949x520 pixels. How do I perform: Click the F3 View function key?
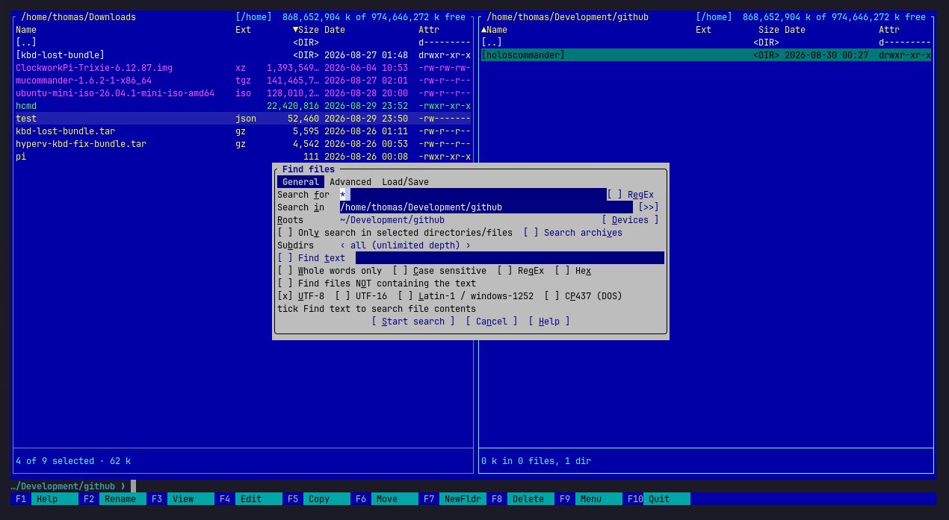pyautogui.click(x=180, y=499)
